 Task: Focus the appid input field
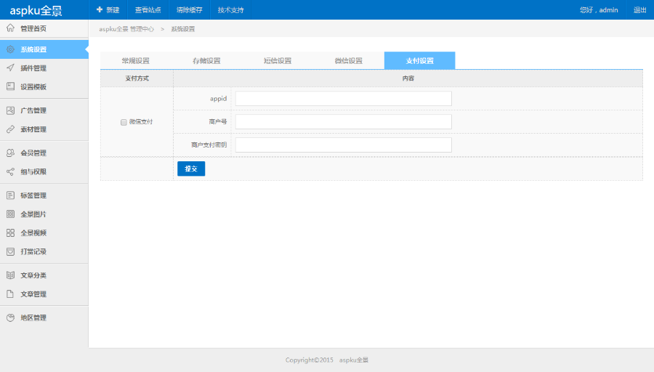pos(343,99)
